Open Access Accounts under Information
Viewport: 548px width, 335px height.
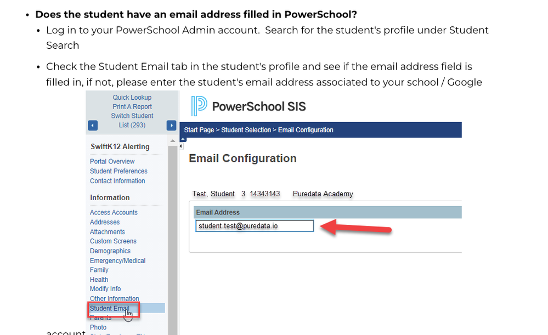coord(114,213)
